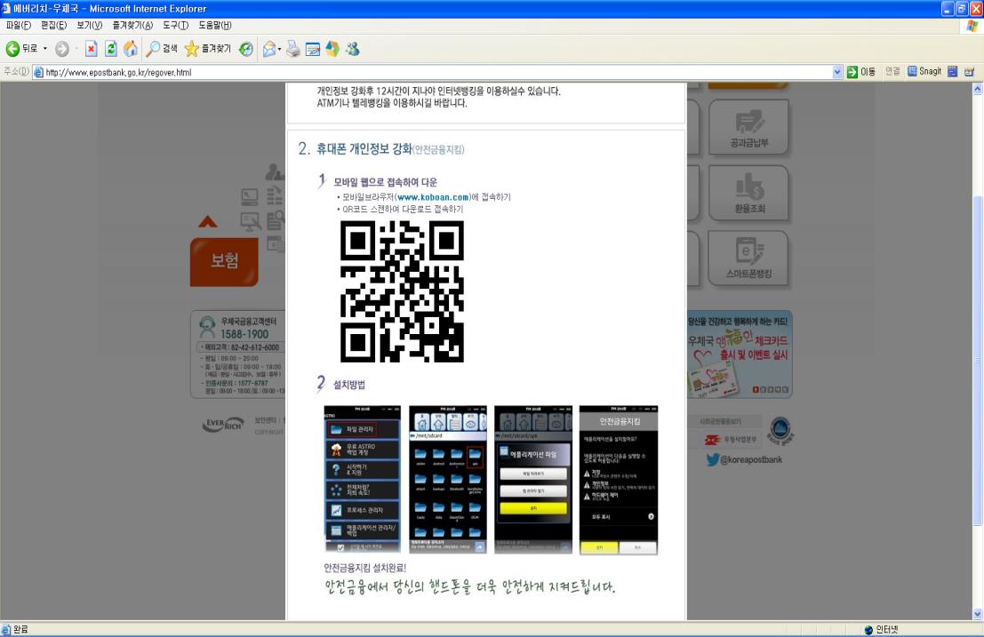Click the 공과금납부 icon tile
The width and height of the screenshot is (984, 637).
point(748,127)
